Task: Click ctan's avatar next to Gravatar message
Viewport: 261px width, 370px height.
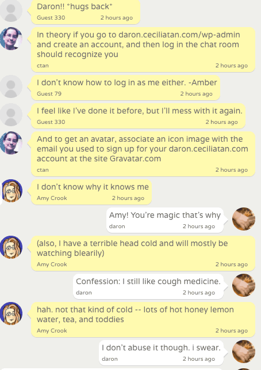Action: coord(11,143)
